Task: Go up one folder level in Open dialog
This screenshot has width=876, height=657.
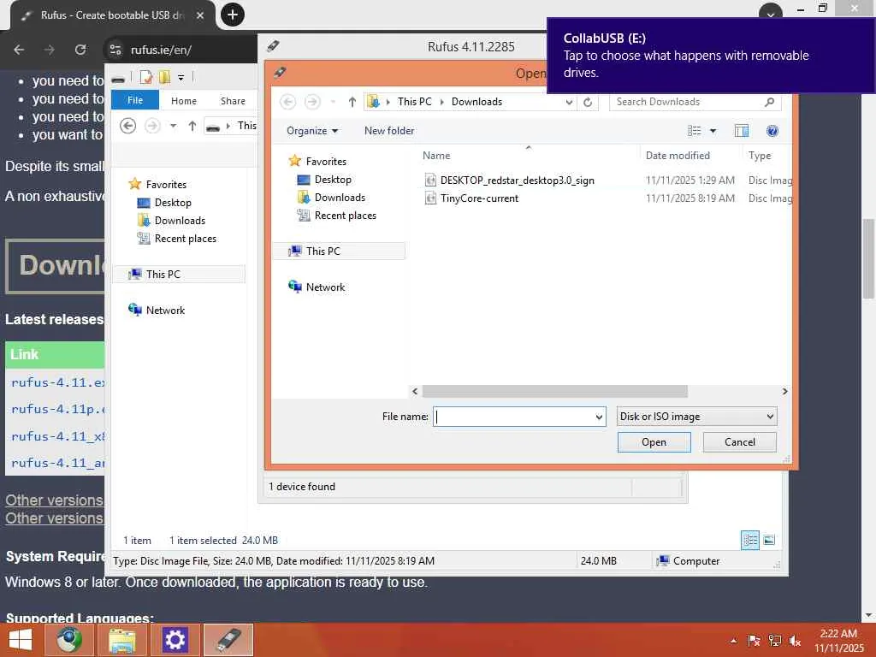Action: [352, 102]
